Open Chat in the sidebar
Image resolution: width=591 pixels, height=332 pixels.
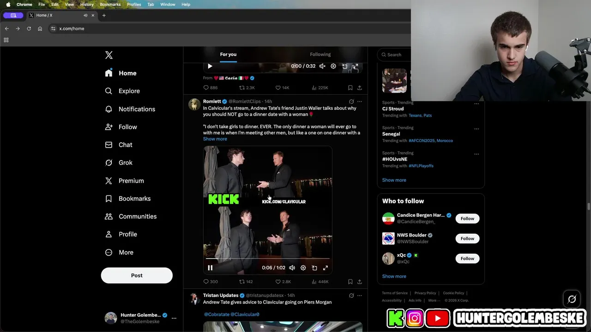[x=119, y=145]
